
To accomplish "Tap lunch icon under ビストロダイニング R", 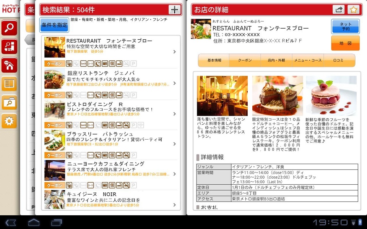I will click(83, 125).
